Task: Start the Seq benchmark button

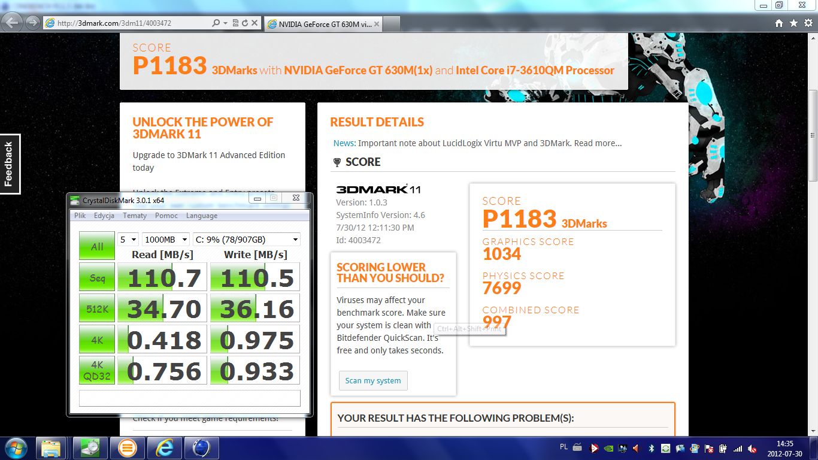Action: 97,278
